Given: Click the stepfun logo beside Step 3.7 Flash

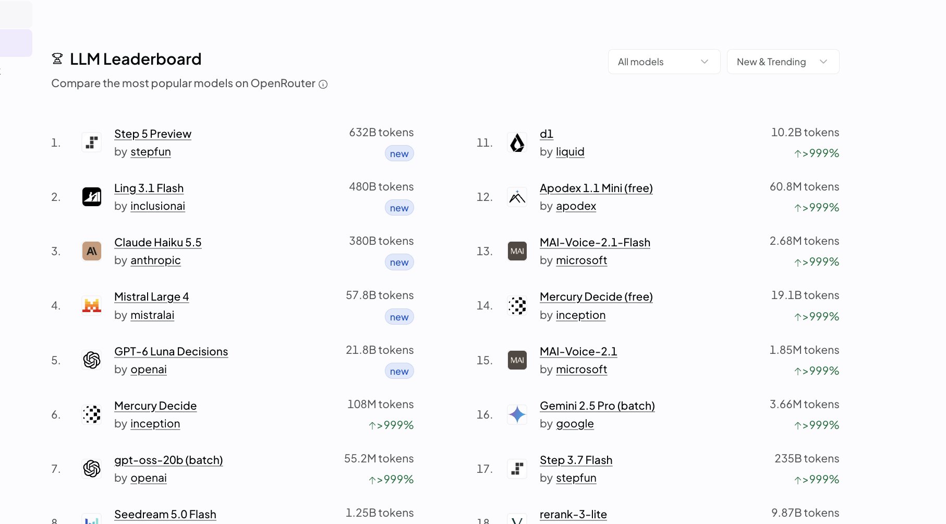Looking at the screenshot, I should pos(517,469).
